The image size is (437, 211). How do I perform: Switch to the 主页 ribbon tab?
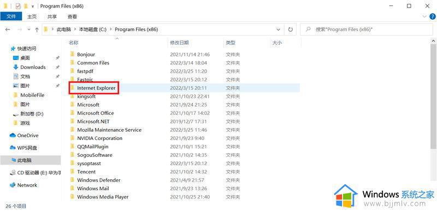click(32, 16)
